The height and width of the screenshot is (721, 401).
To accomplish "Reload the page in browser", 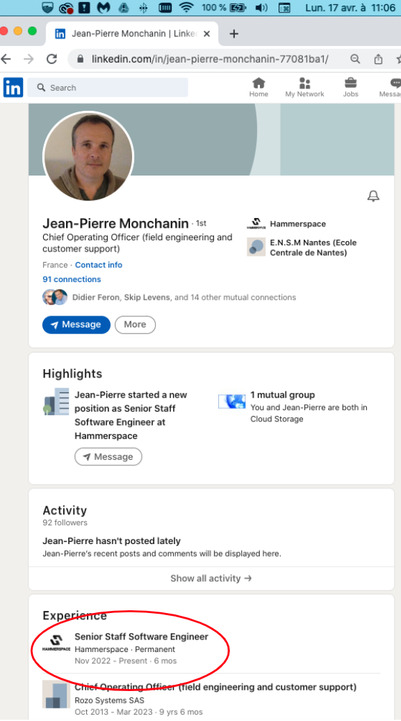I will click(52, 59).
